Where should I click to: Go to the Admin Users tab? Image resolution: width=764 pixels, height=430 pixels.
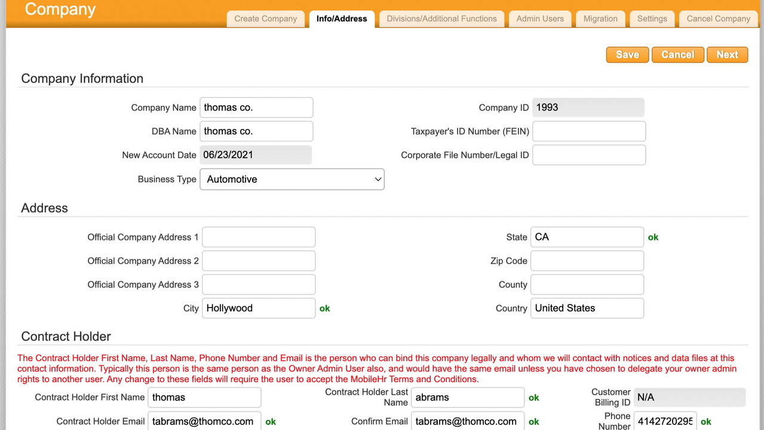coord(539,19)
